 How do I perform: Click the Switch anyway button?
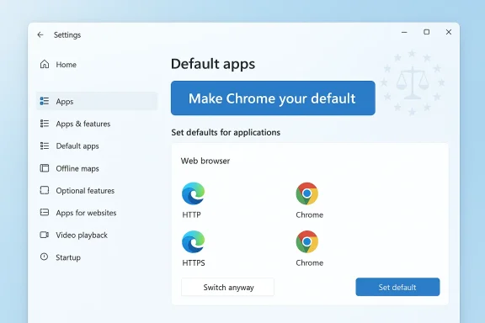coord(227,287)
